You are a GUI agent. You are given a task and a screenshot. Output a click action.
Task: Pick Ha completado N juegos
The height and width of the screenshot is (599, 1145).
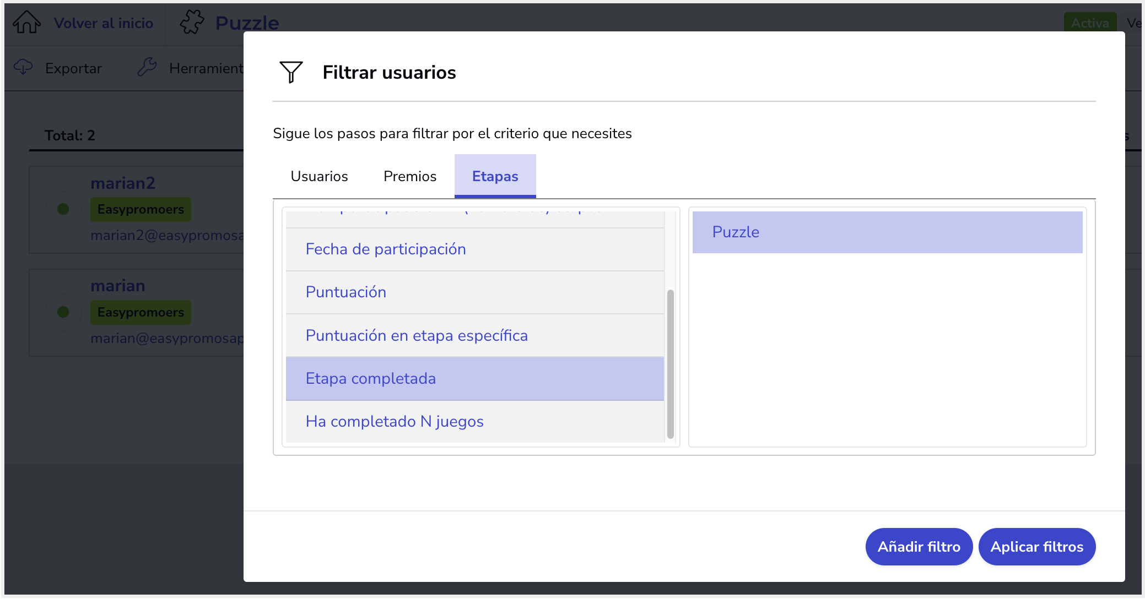475,422
